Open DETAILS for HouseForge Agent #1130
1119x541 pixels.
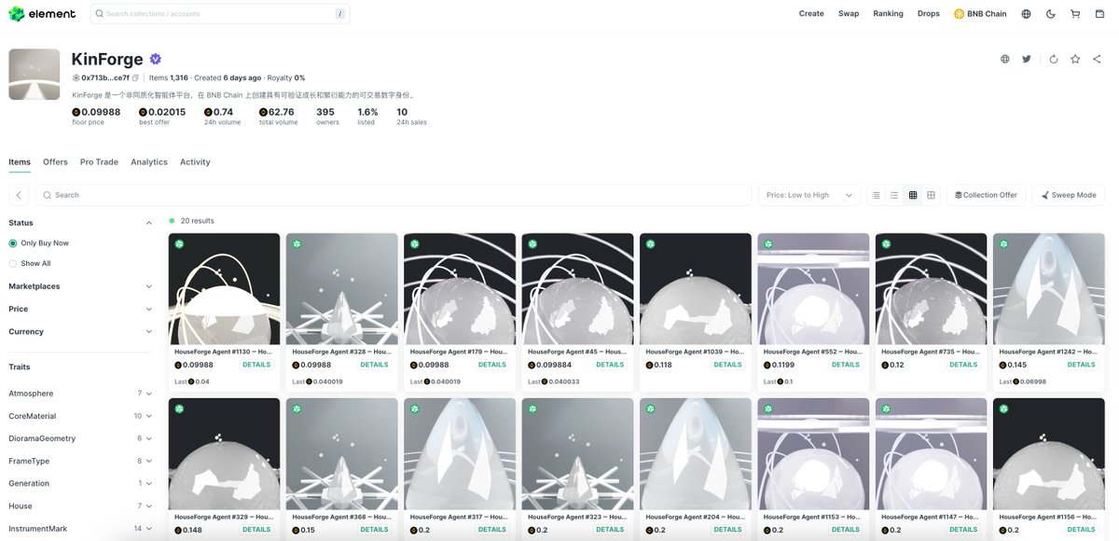256,365
